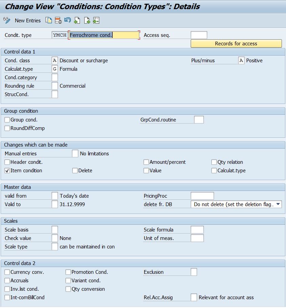Click the Copy As icon in toolbar
This screenshot has height=308, width=286.
click(49, 20)
